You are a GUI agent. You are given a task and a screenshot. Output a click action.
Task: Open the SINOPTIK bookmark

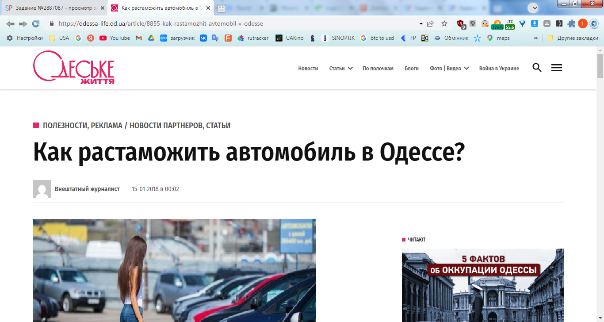338,38
